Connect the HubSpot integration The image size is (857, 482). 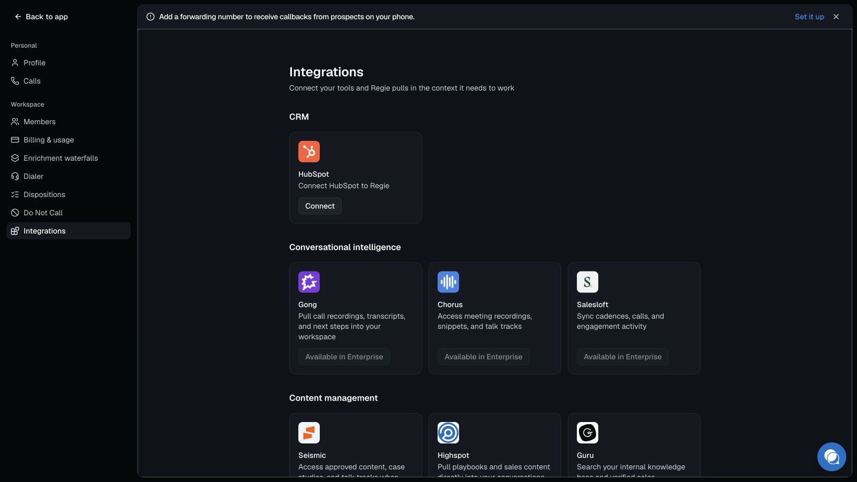pyautogui.click(x=320, y=206)
